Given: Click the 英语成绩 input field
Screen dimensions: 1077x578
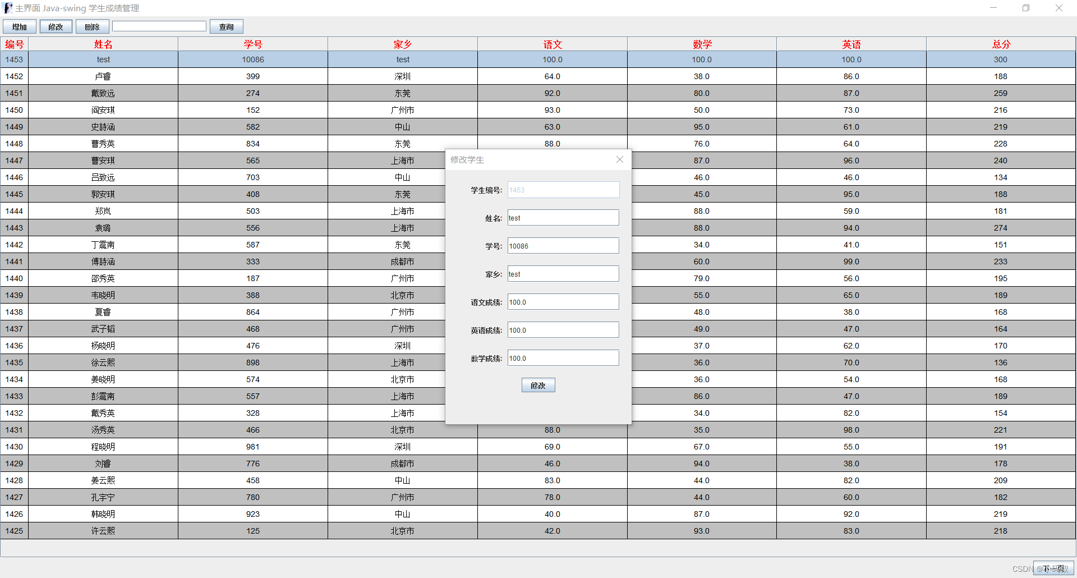Looking at the screenshot, I should [563, 330].
